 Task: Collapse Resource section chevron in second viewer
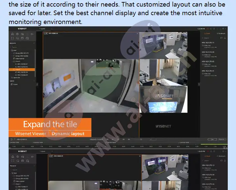[x=34, y=166]
